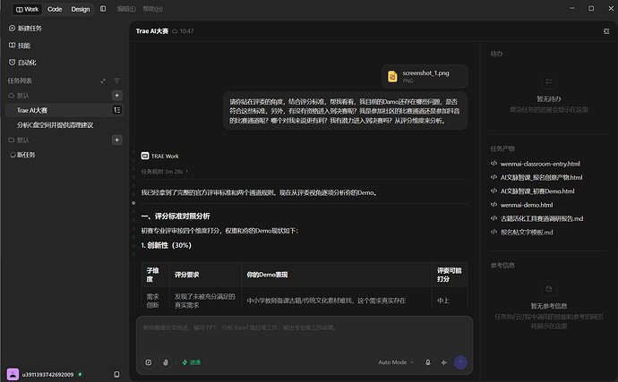The image size is (618, 382).
Task: Open 报名帖文字模板.md artifact
Action: 522,233
